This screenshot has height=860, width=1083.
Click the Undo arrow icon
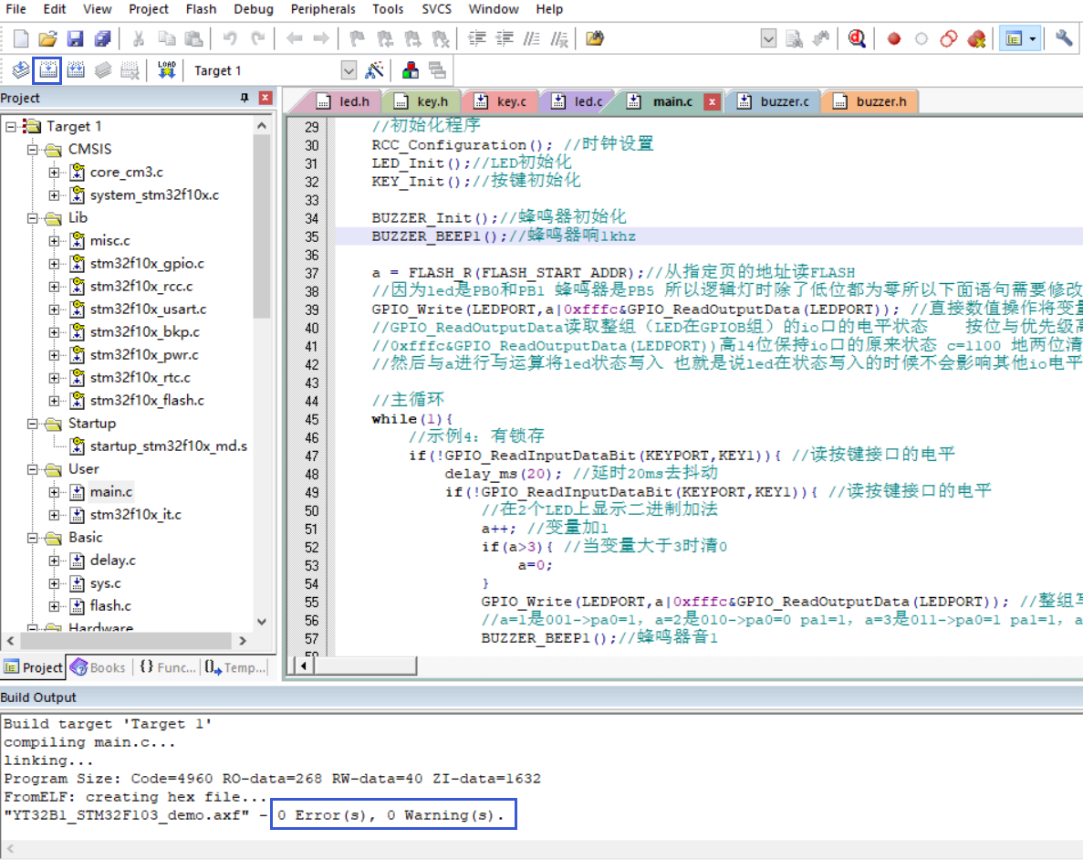pos(230,38)
